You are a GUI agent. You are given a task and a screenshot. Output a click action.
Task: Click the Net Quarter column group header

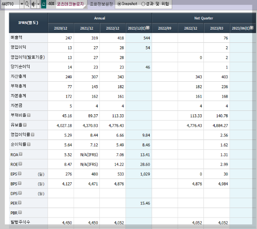[x=203, y=18]
